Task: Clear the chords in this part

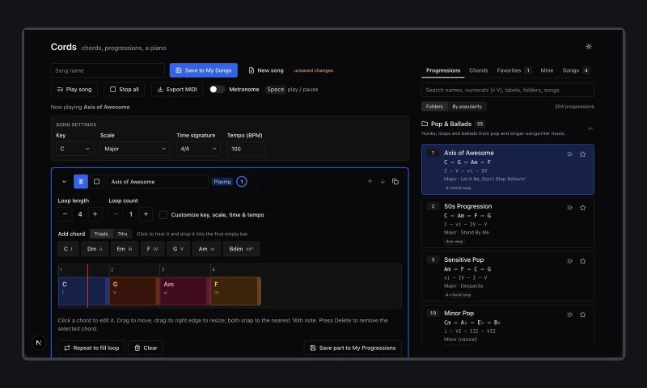Action: 146,348
